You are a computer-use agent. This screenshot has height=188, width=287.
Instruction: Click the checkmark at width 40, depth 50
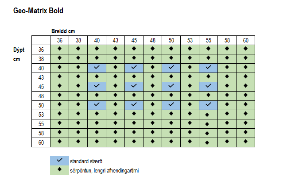pos(97,105)
